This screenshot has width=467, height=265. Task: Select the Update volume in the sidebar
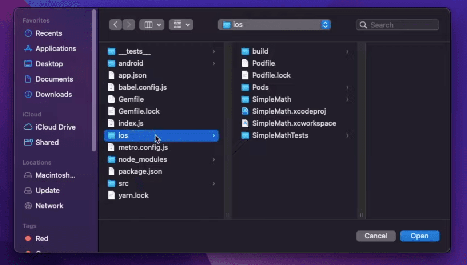click(x=48, y=190)
